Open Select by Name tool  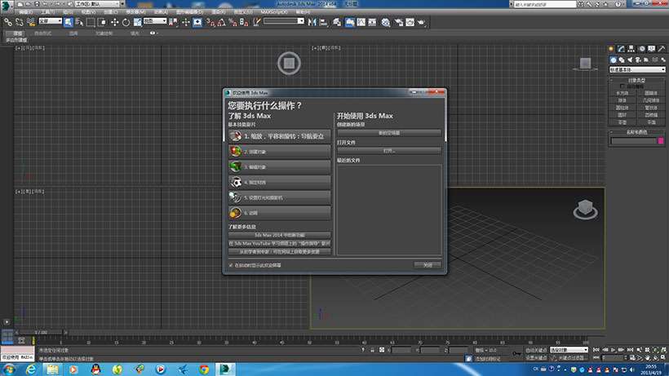point(79,22)
